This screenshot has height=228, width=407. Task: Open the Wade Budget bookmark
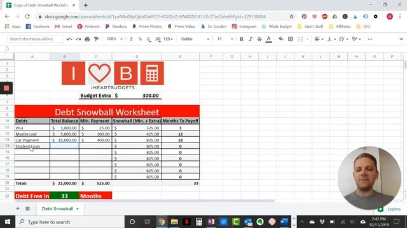[x=277, y=27]
